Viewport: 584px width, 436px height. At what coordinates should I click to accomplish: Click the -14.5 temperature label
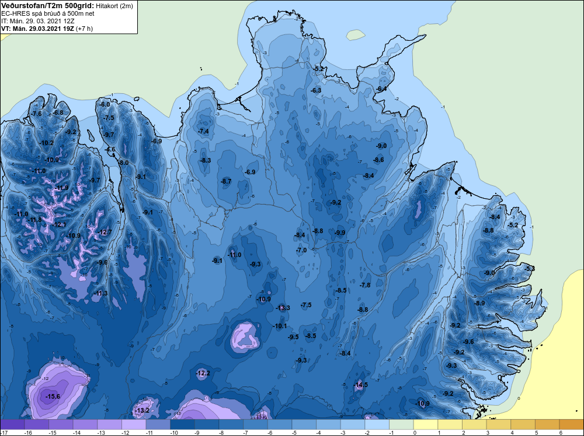[x=360, y=385]
